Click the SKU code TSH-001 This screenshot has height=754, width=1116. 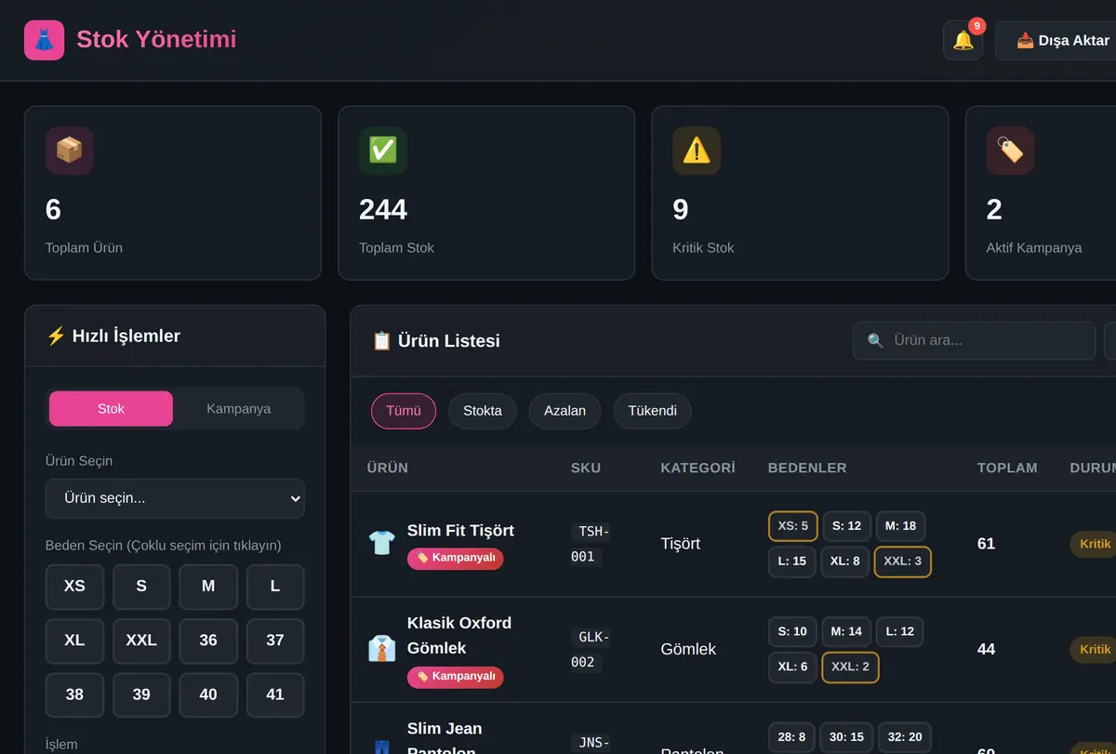tap(590, 544)
